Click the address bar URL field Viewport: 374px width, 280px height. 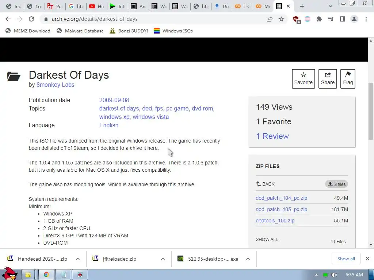click(x=153, y=19)
